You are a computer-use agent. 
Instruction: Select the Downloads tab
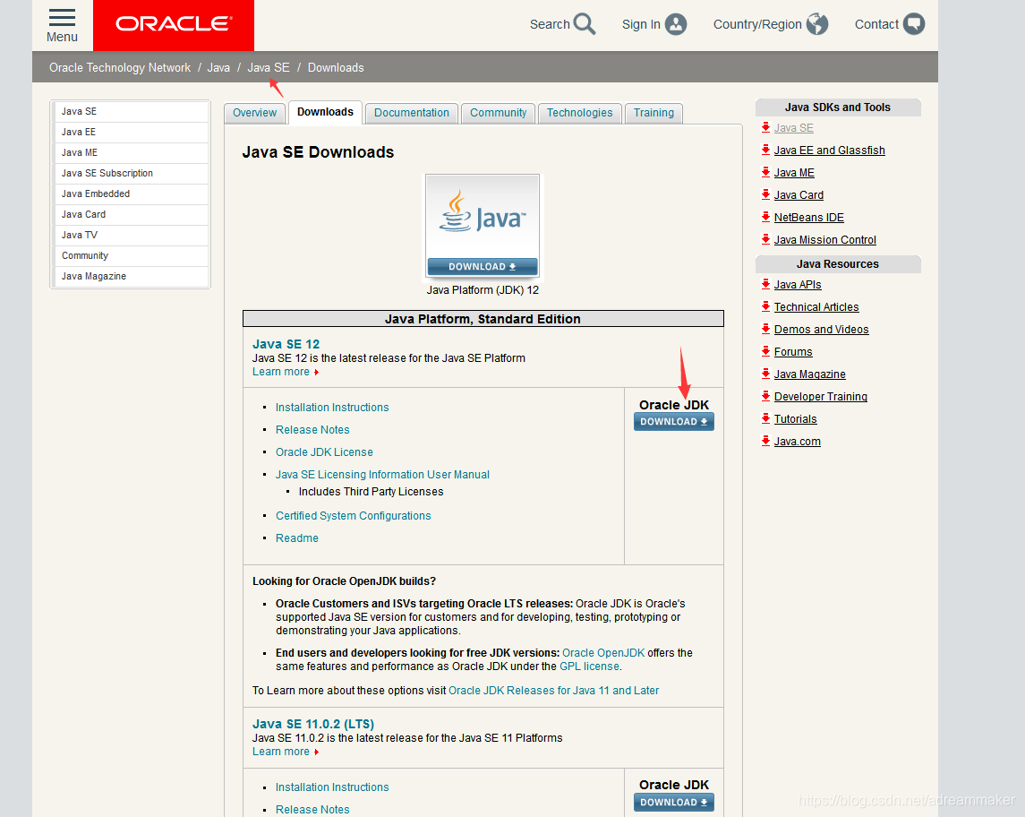click(x=325, y=112)
